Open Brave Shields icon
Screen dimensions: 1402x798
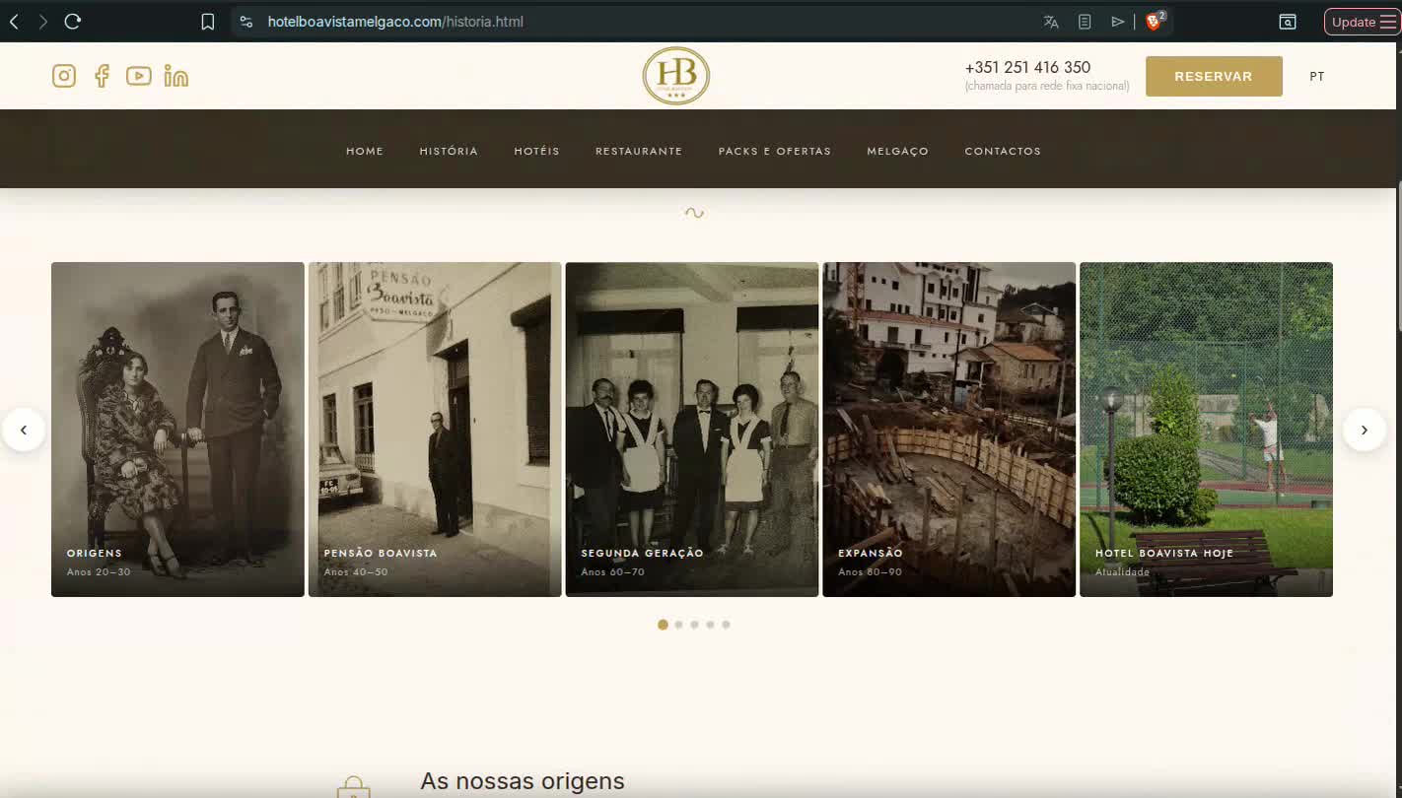(1155, 21)
